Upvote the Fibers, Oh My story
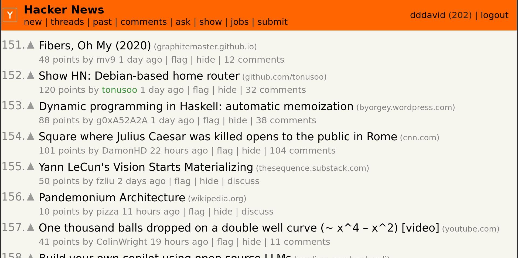 click(31, 45)
